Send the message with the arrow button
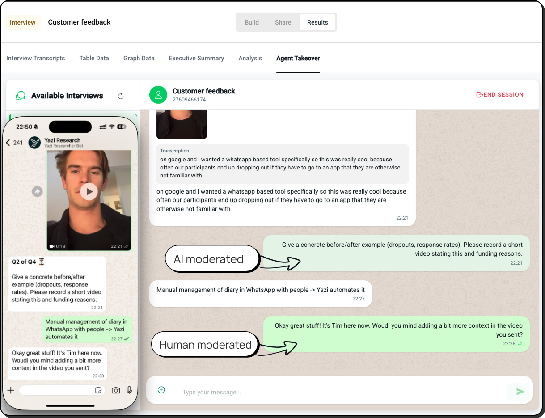Screen dimensions: 545x418 pyautogui.click(x=520, y=392)
